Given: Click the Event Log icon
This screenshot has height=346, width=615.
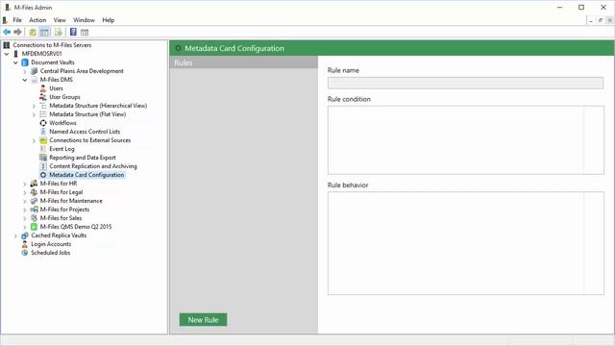Looking at the screenshot, I should point(43,149).
